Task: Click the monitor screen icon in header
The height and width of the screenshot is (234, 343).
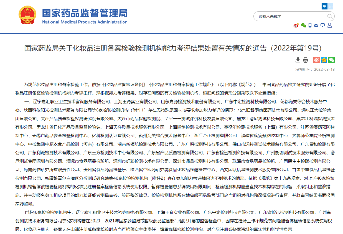Action: click(323, 26)
